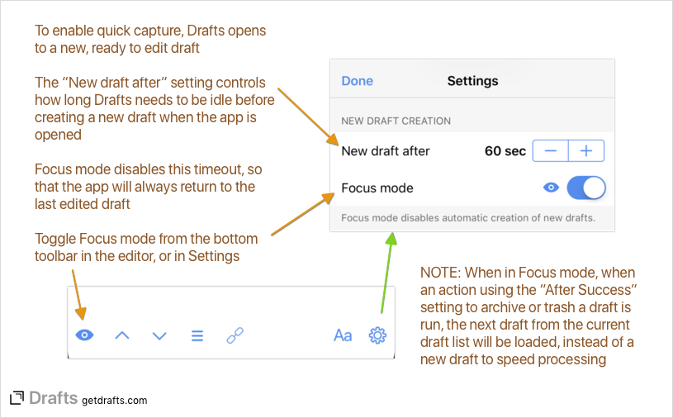Click the gray Drafts word beside the logo
The image size is (673, 418).
tap(53, 398)
